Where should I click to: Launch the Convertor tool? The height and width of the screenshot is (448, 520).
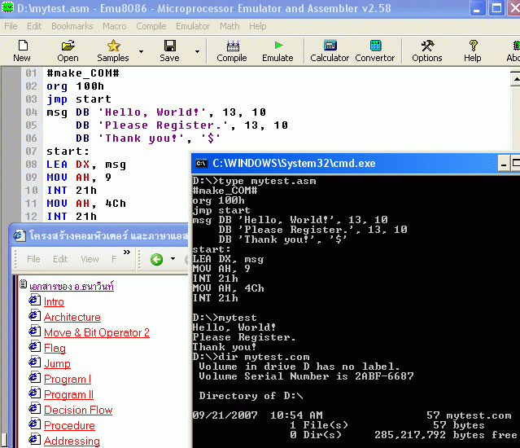(x=375, y=51)
